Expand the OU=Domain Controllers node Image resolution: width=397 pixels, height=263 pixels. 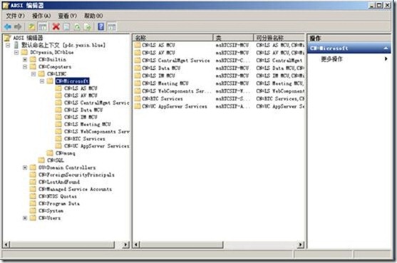click(x=25, y=167)
